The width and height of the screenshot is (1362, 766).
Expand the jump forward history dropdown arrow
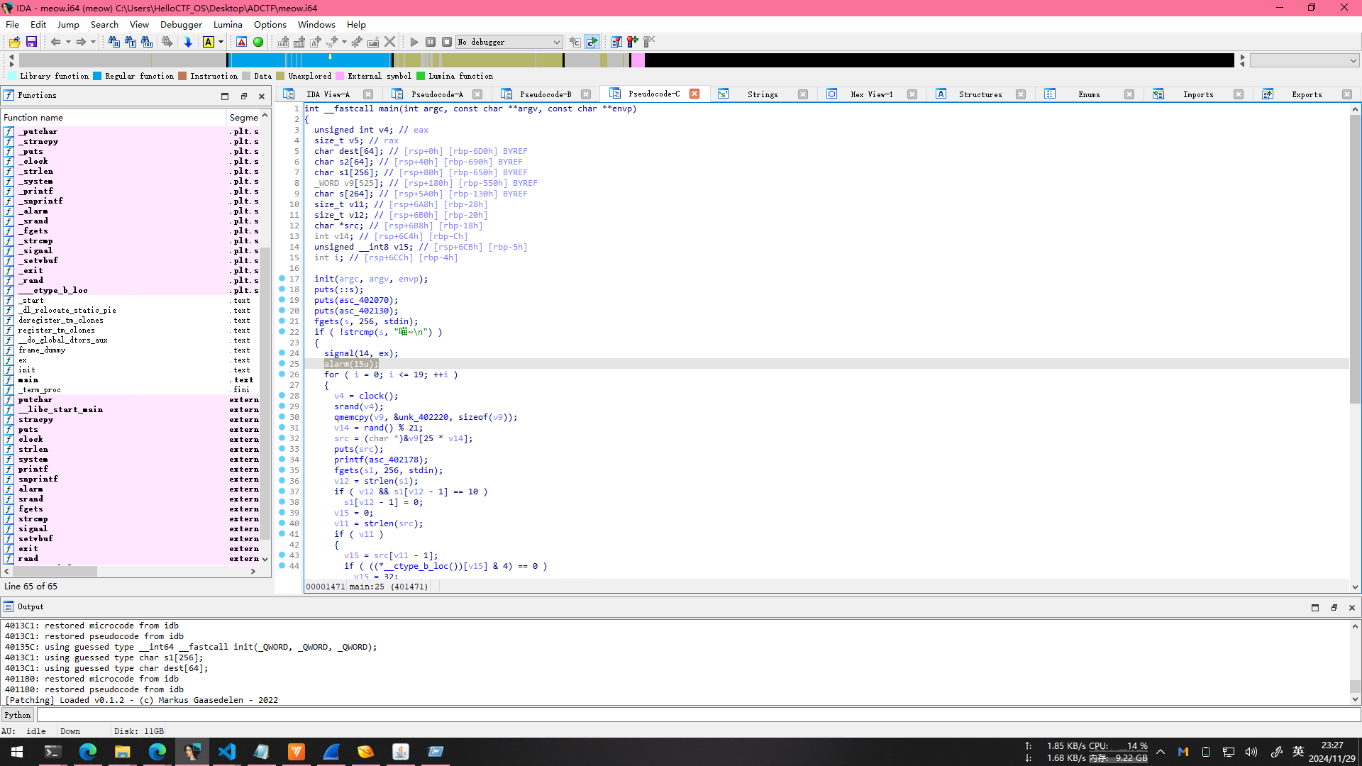93,42
